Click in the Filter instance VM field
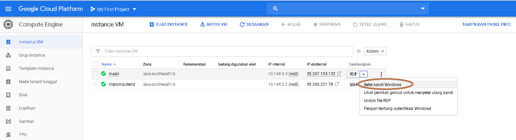 pos(222,51)
